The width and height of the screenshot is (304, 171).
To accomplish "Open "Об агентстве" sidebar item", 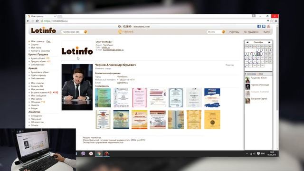I will (x=37, y=122).
